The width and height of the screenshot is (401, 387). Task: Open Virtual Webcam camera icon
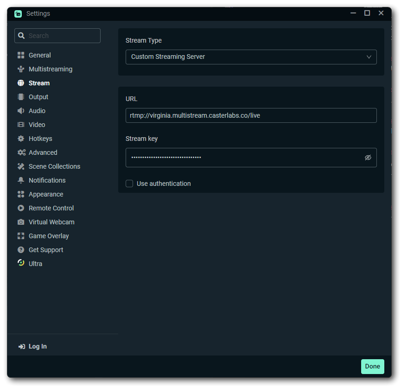pyautogui.click(x=21, y=222)
